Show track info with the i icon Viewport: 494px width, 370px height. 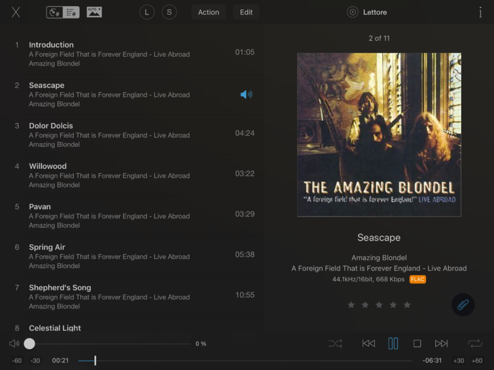point(480,12)
